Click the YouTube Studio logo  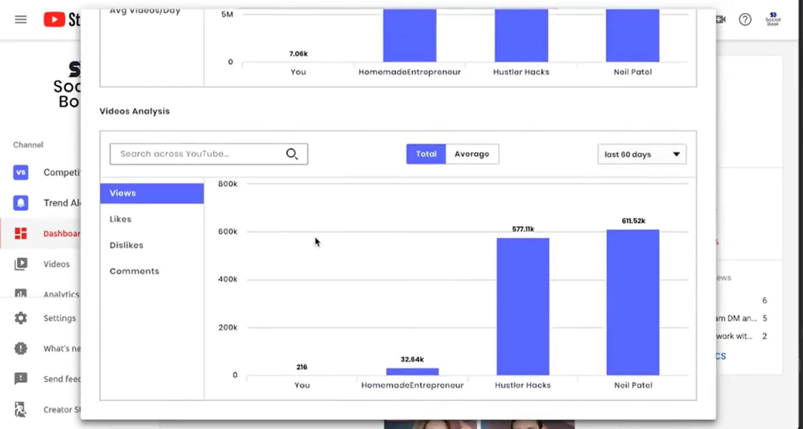coord(61,20)
